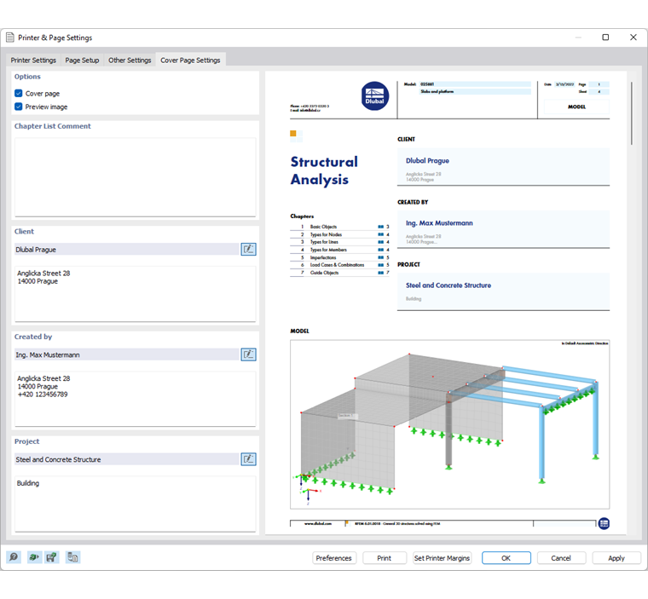Cancel the dialog

[561, 558]
